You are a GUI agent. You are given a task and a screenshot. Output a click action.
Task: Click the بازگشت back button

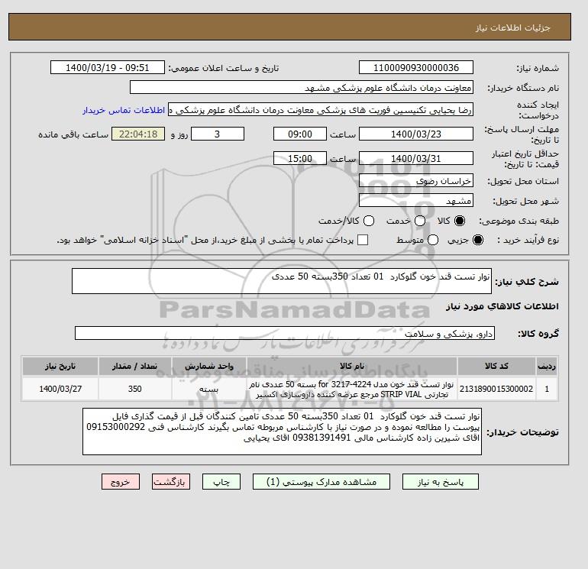click(x=171, y=482)
